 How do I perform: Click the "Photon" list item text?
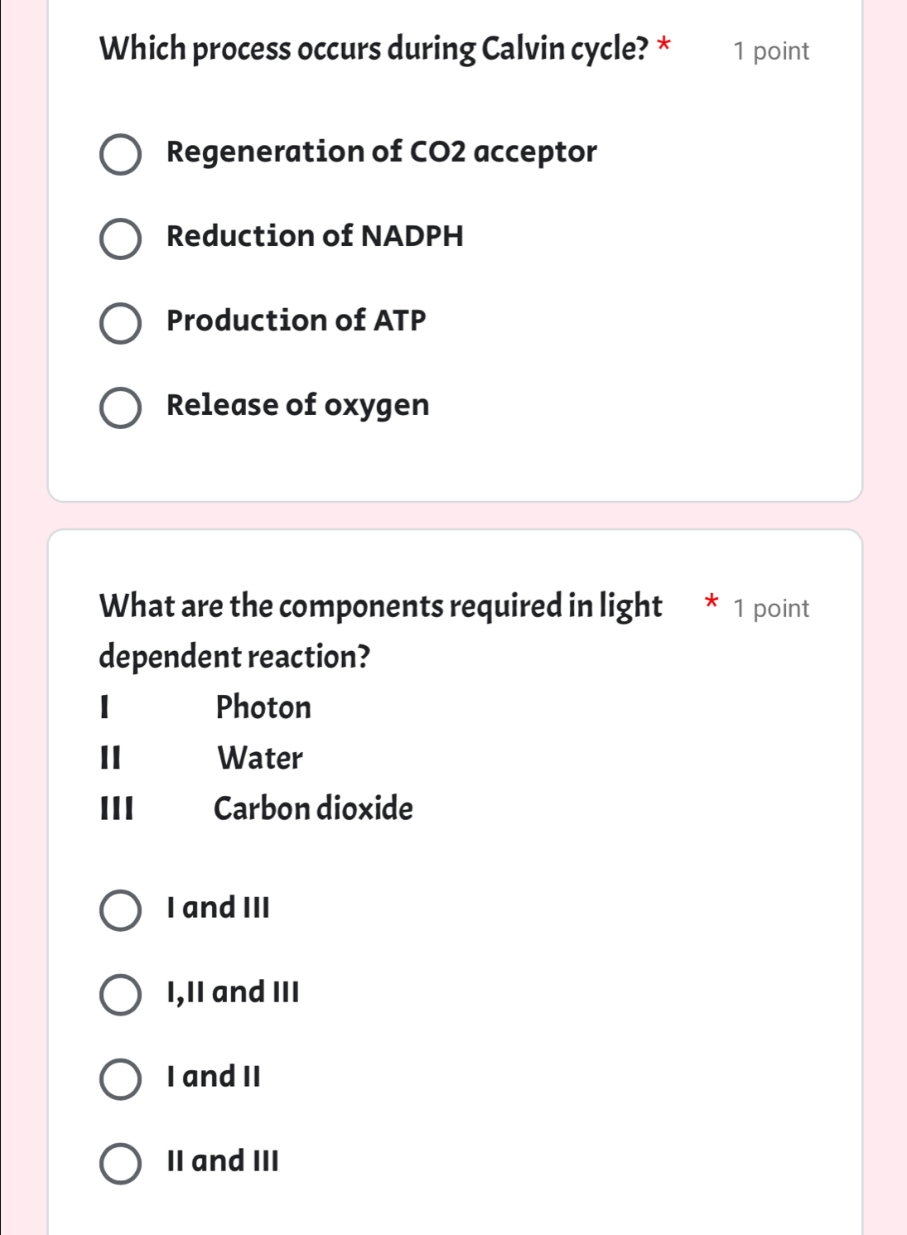(263, 707)
